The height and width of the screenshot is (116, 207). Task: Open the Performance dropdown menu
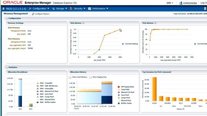pos(100,9)
